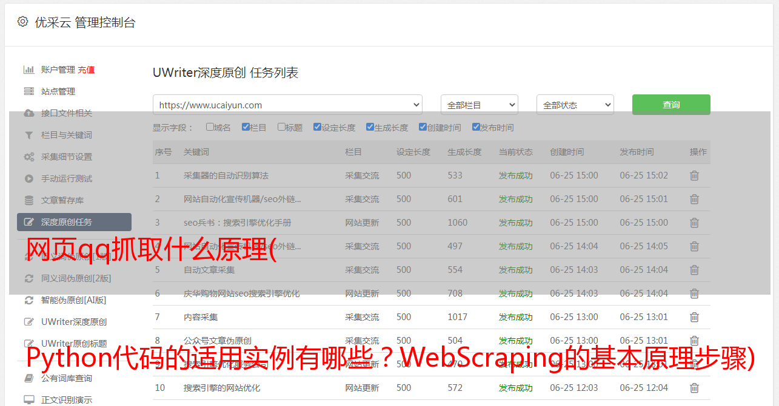779x406 pixels.
Task: Enable the 标题 field checkbox
Action: pyautogui.click(x=281, y=127)
